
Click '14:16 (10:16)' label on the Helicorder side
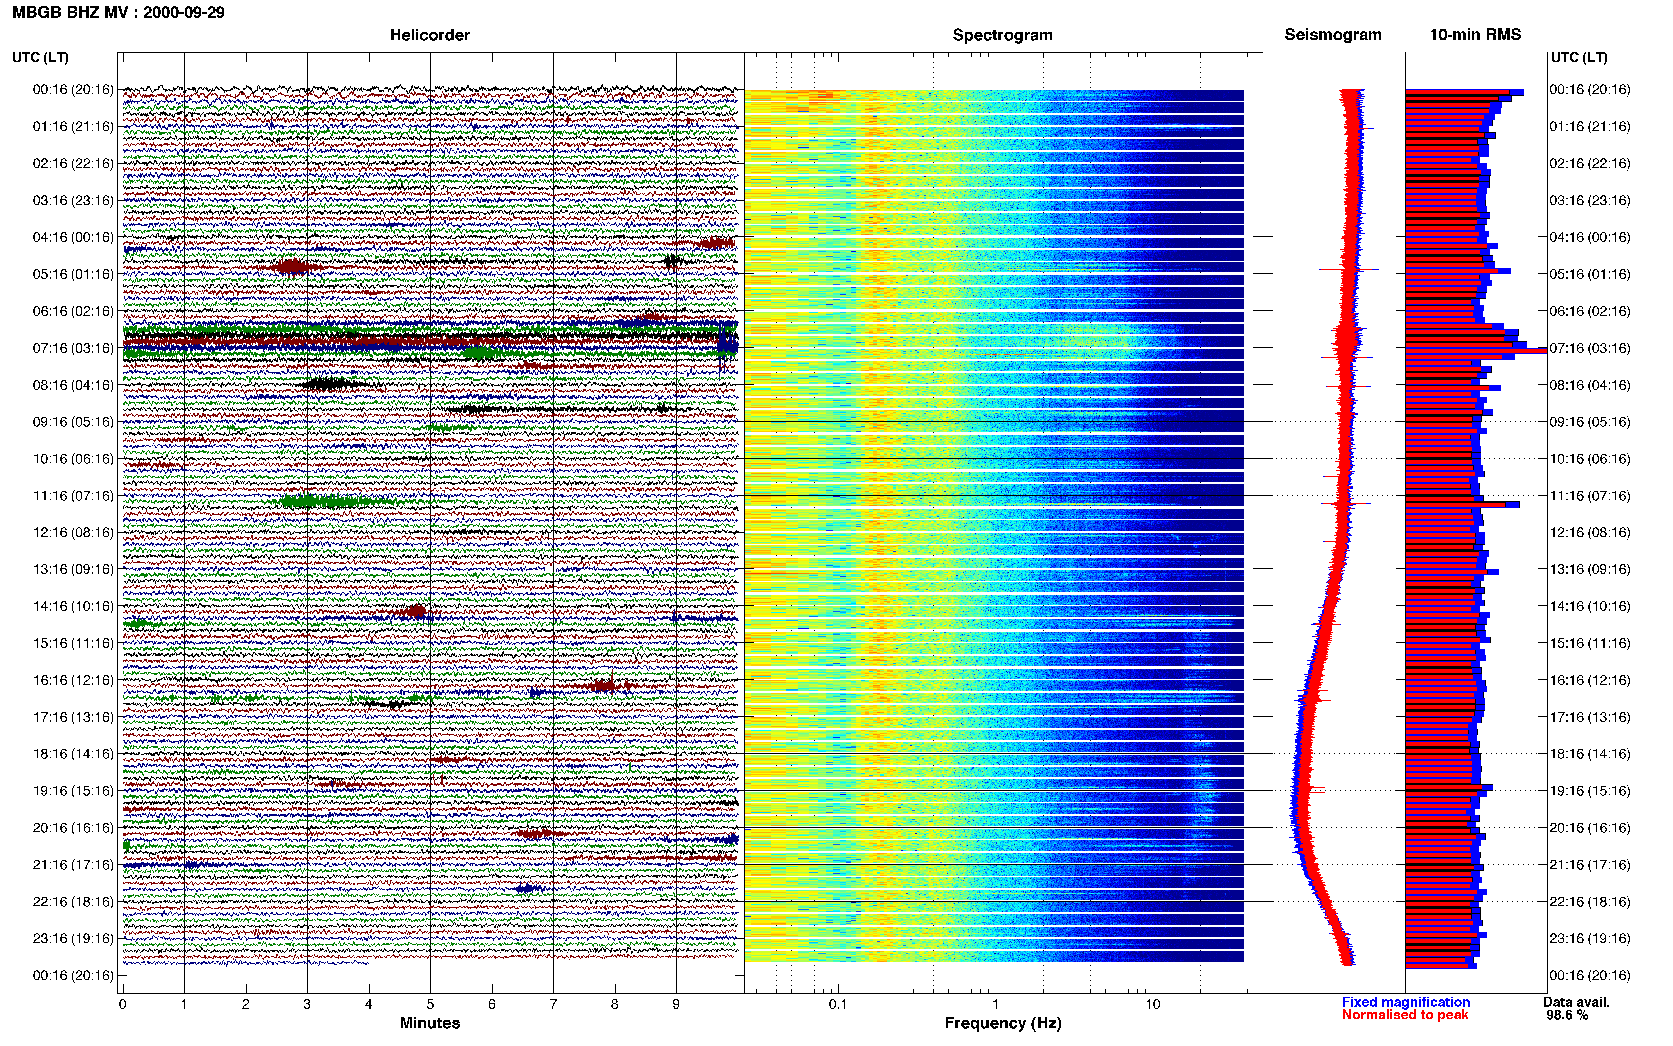coord(73,606)
